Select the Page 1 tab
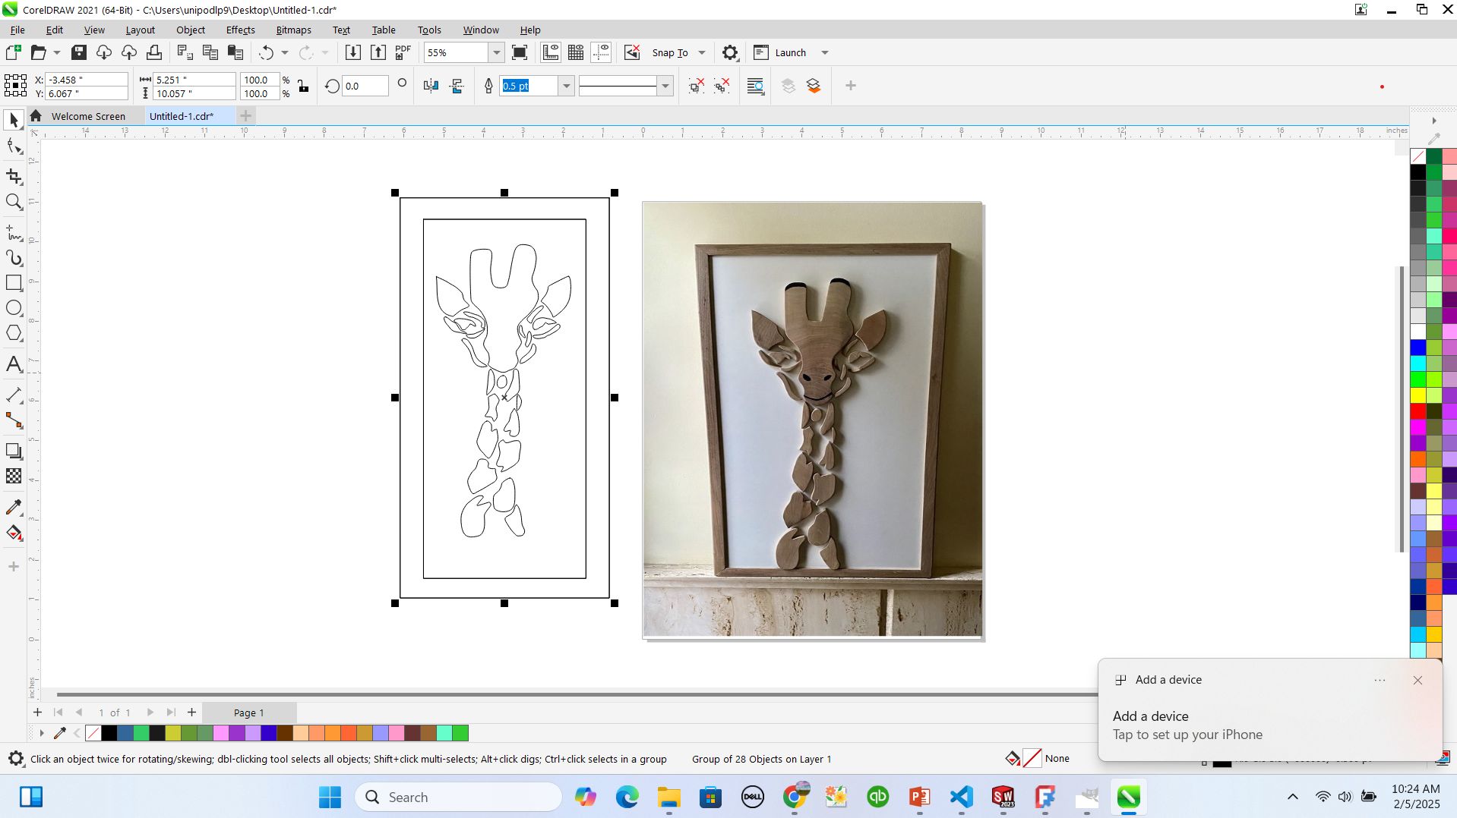Viewport: 1457px width, 818px height. (248, 713)
